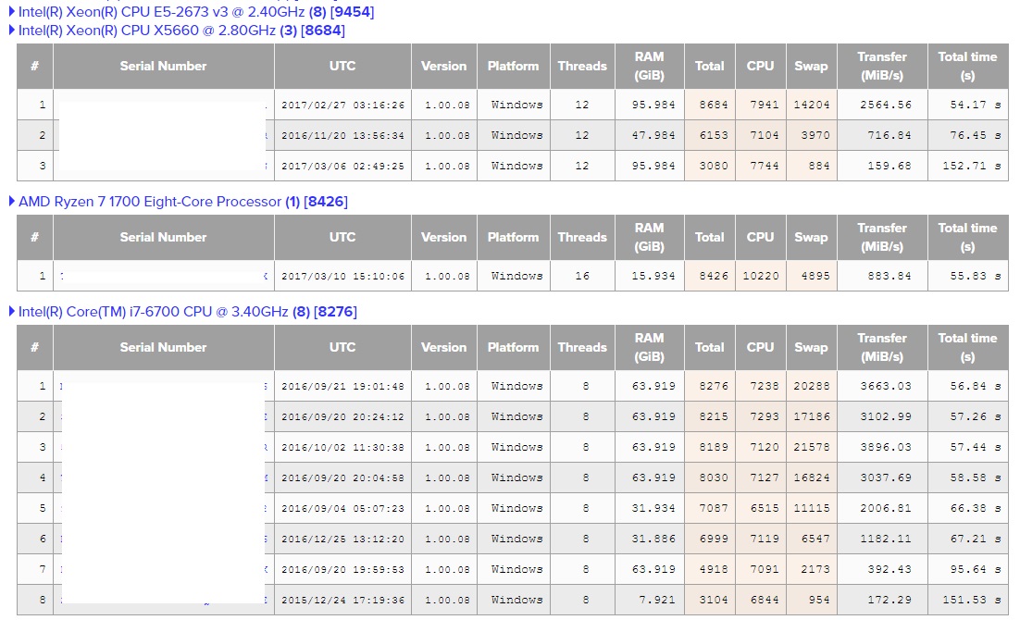This screenshot has height=620, width=1020.
Task: Click the CPU column header in the Ryzen 7 table
Action: coord(761,238)
